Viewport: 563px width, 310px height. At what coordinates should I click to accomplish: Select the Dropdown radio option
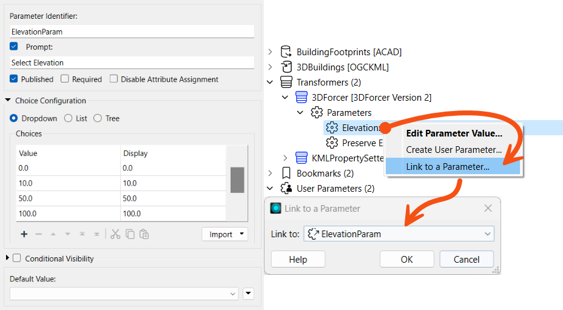[x=13, y=118]
